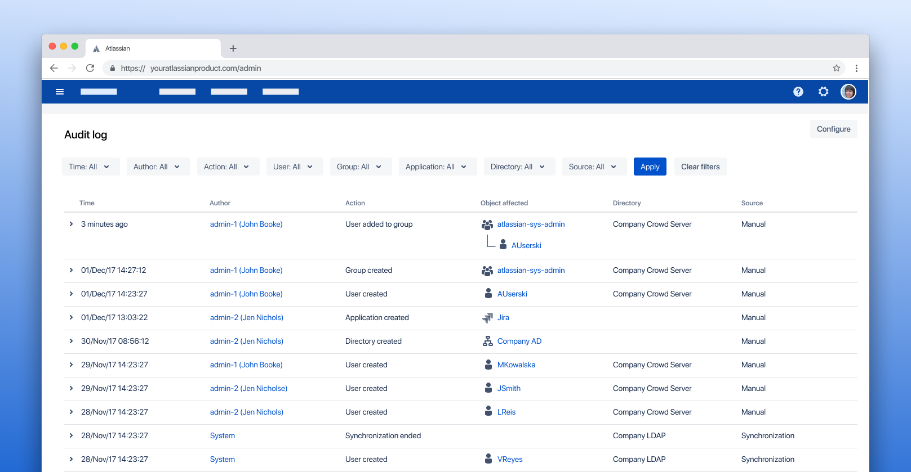Open the help question mark icon
The width and height of the screenshot is (911, 472).
(798, 92)
